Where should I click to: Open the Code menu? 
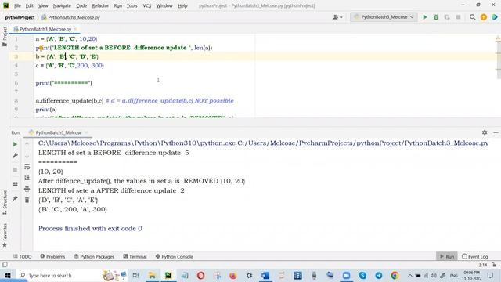point(81,5)
